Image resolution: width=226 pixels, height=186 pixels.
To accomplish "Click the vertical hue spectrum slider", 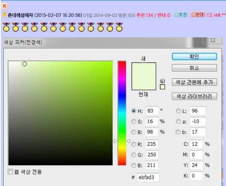I will [122, 113].
